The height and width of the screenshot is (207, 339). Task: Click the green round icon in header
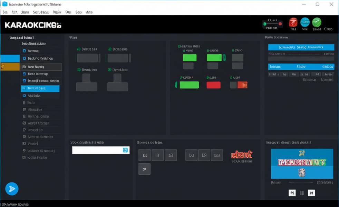(317, 22)
